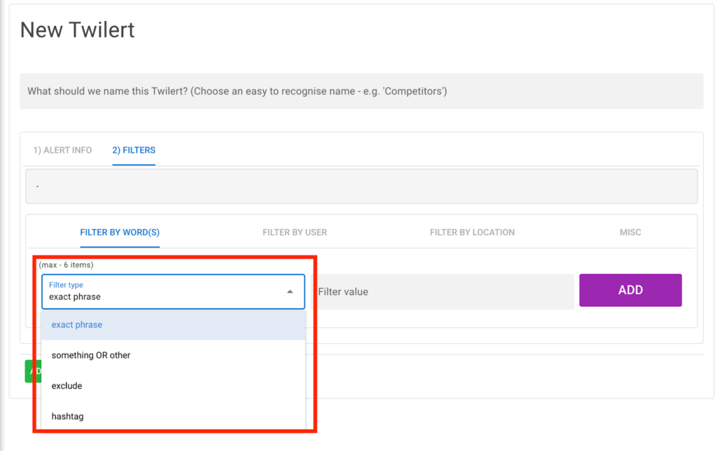This screenshot has width=717, height=451.
Task: Focus the Twilert name input box
Action: (361, 91)
